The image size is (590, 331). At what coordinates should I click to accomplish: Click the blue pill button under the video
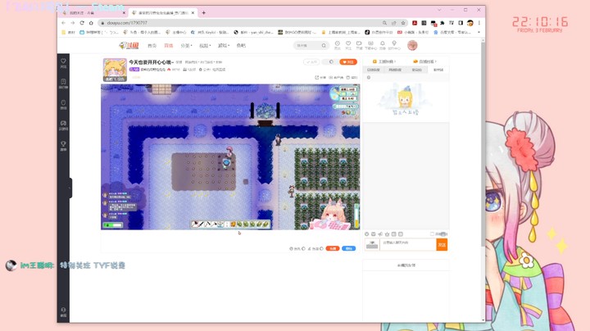coord(349,248)
